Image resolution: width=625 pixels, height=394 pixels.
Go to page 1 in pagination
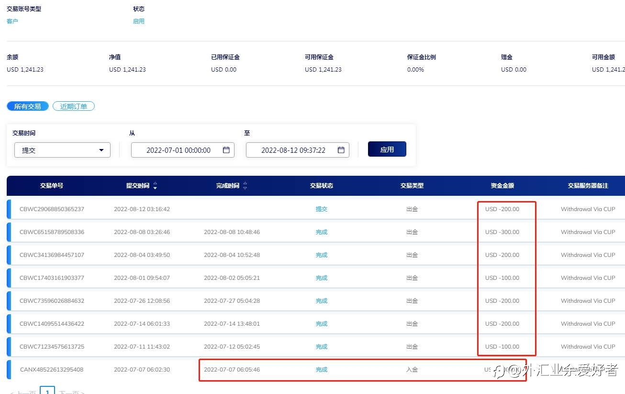pos(47,391)
